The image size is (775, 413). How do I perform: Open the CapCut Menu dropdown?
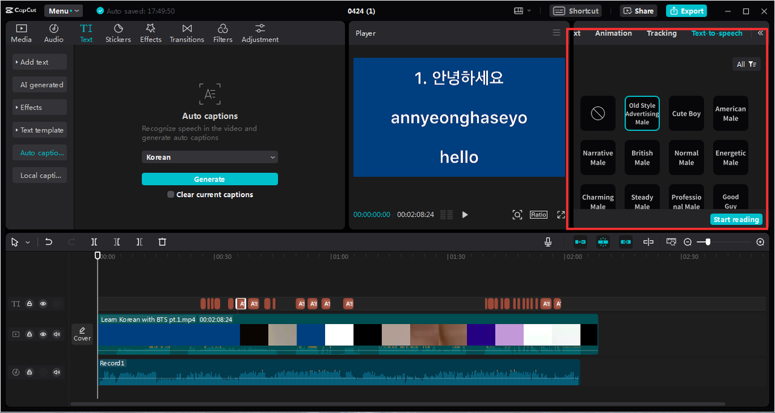(64, 11)
